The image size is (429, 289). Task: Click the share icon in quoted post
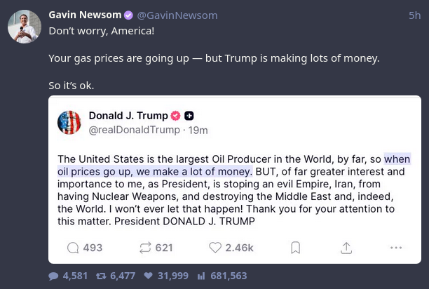coord(346,248)
